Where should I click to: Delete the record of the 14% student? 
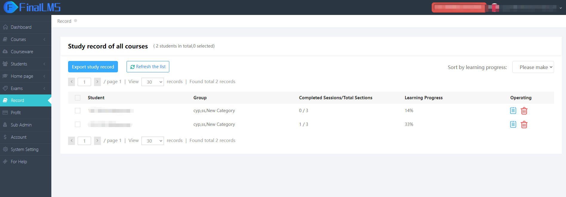click(524, 111)
